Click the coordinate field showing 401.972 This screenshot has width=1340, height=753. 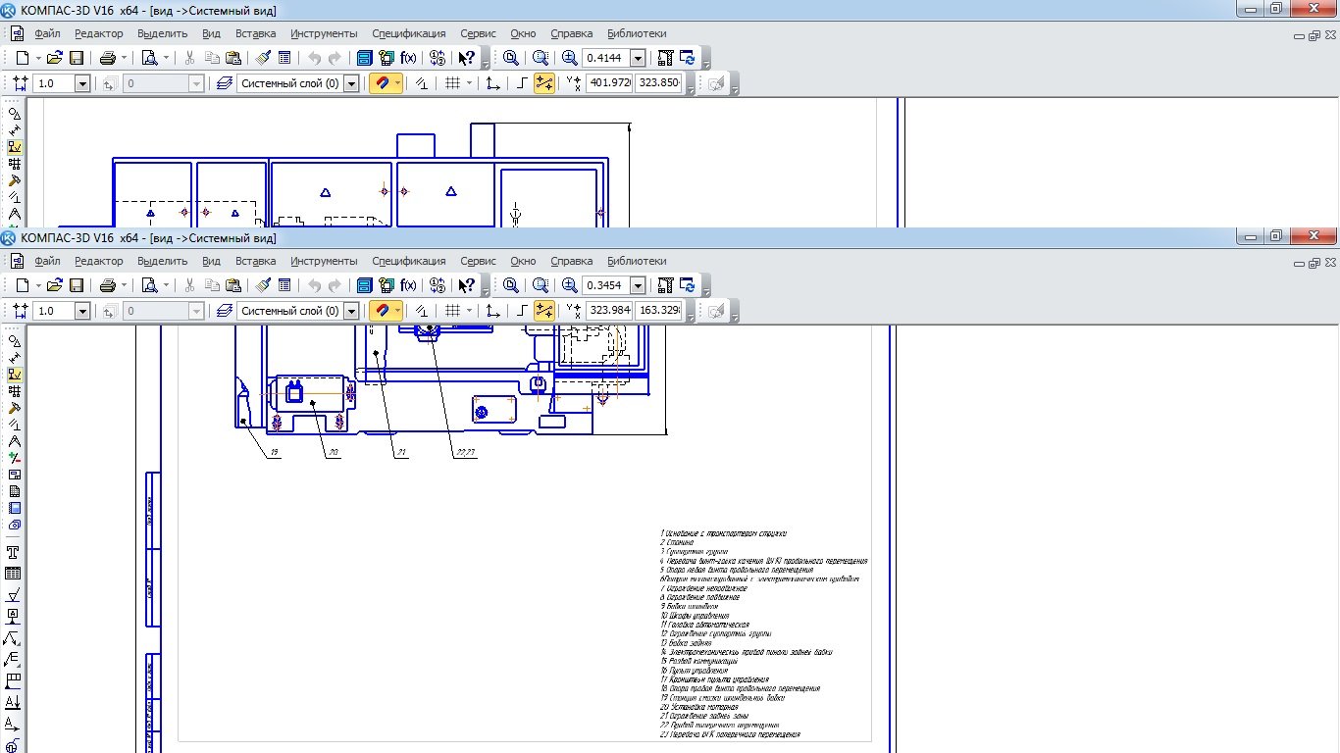[608, 83]
